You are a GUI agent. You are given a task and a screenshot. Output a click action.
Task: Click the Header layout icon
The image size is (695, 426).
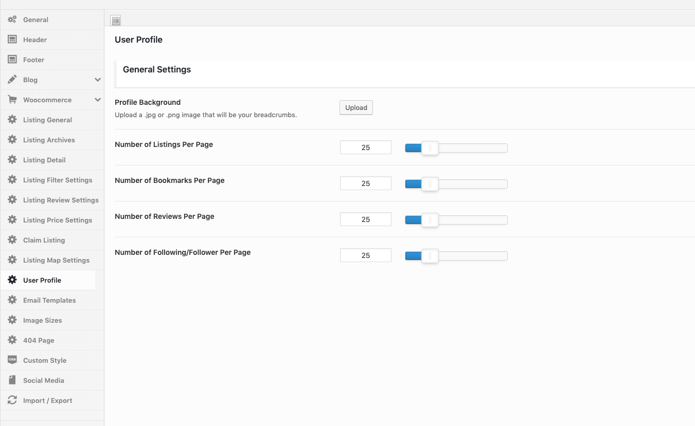12,40
